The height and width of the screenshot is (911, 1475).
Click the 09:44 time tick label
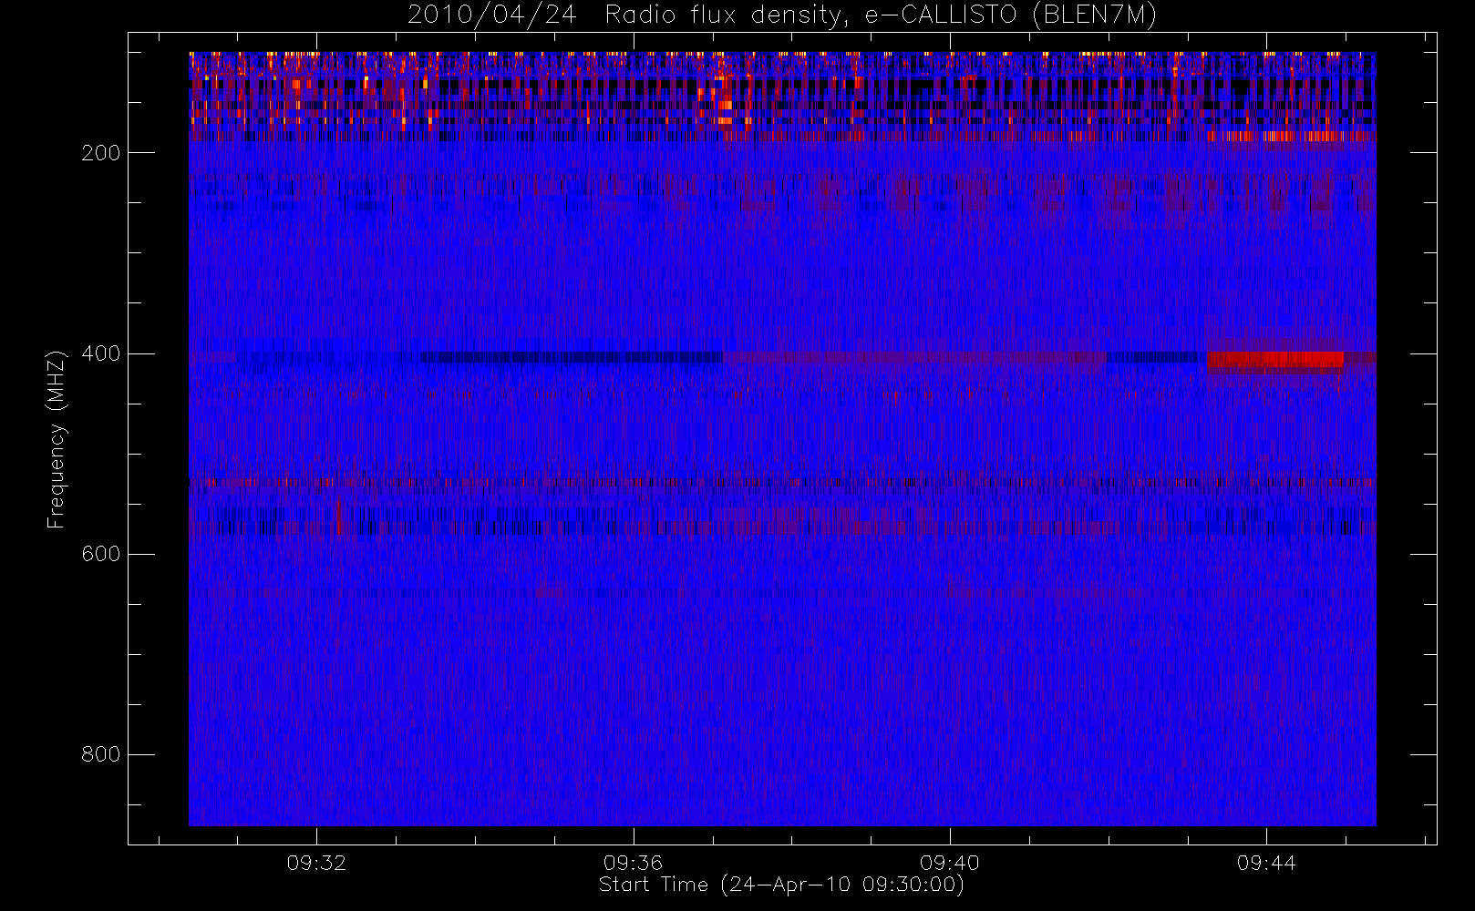tap(1266, 863)
